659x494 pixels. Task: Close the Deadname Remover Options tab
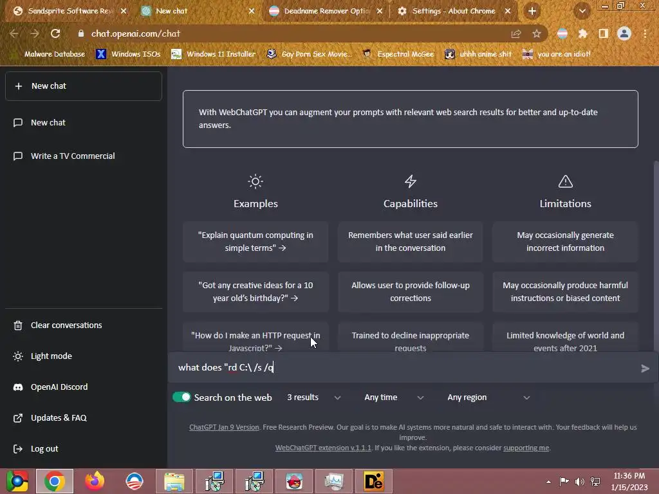380,11
